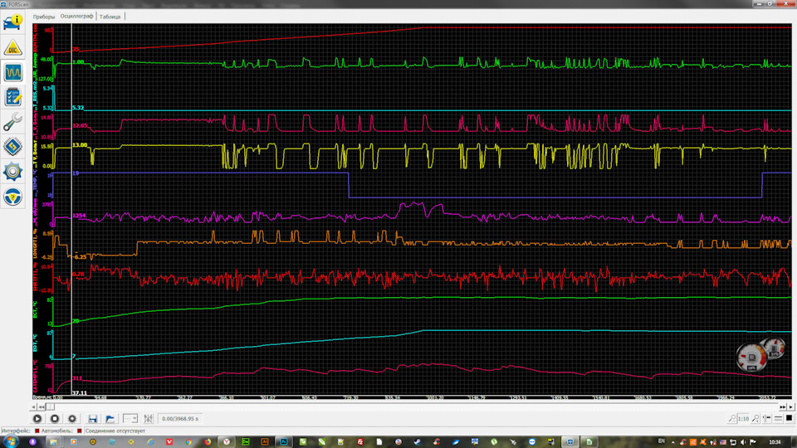Open the service functions wrench section
This screenshot has width=797, height=448.
pos(12,122)
